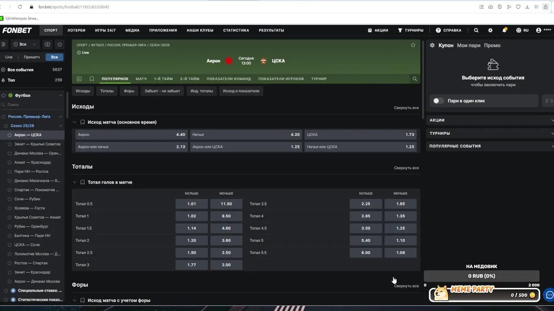
Task: Click bookmark icon beside Популярное tab
Action: [x=92, y=79]
